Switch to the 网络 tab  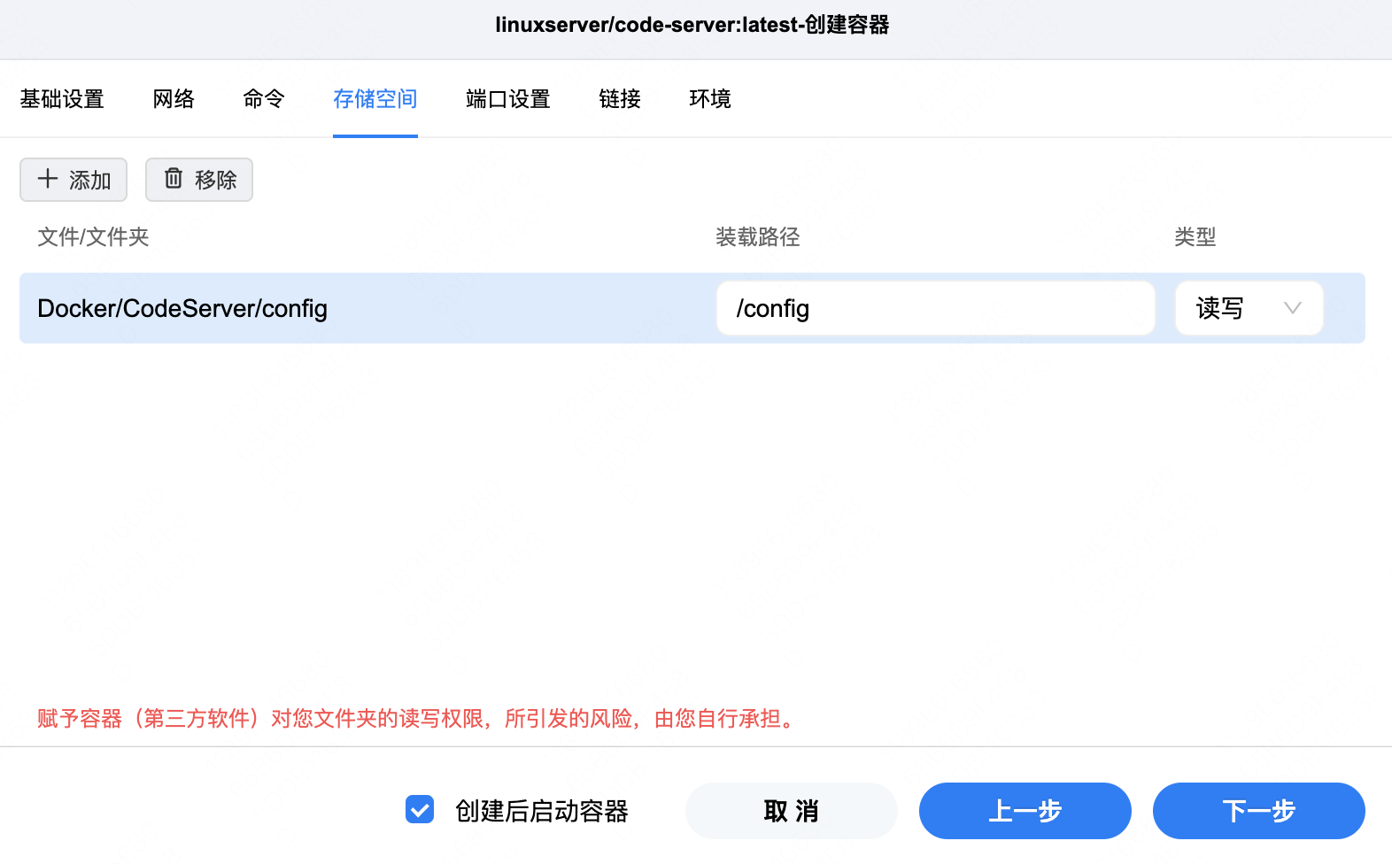(x=174, y=99)
